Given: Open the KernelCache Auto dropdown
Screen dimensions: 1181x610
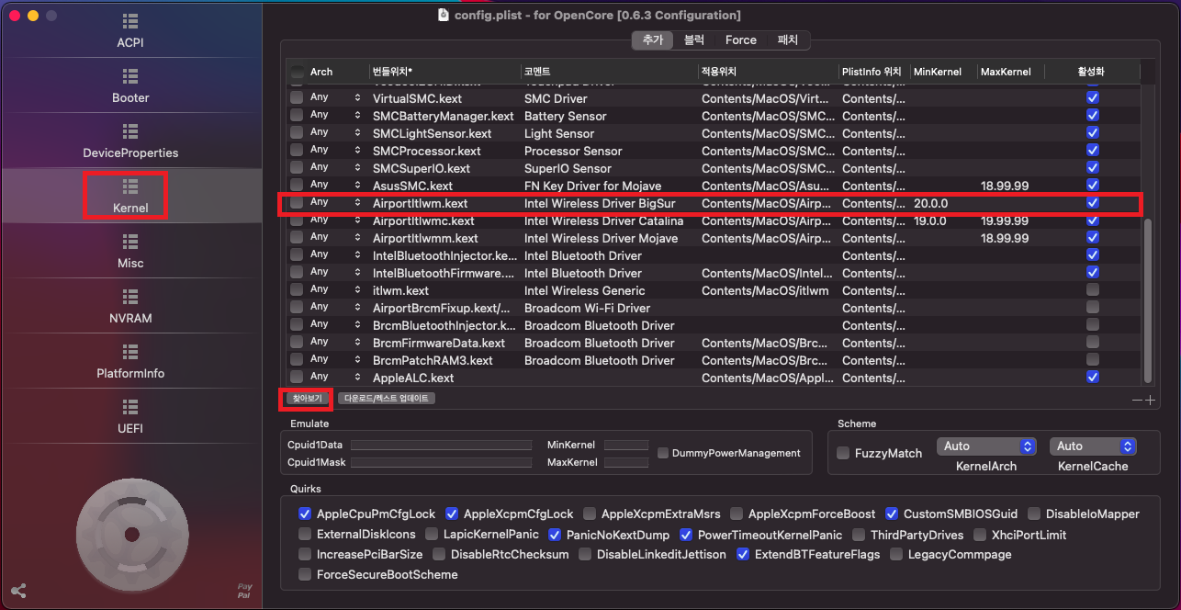Looking at the screenshot, I should click(x=1093, y=446).
